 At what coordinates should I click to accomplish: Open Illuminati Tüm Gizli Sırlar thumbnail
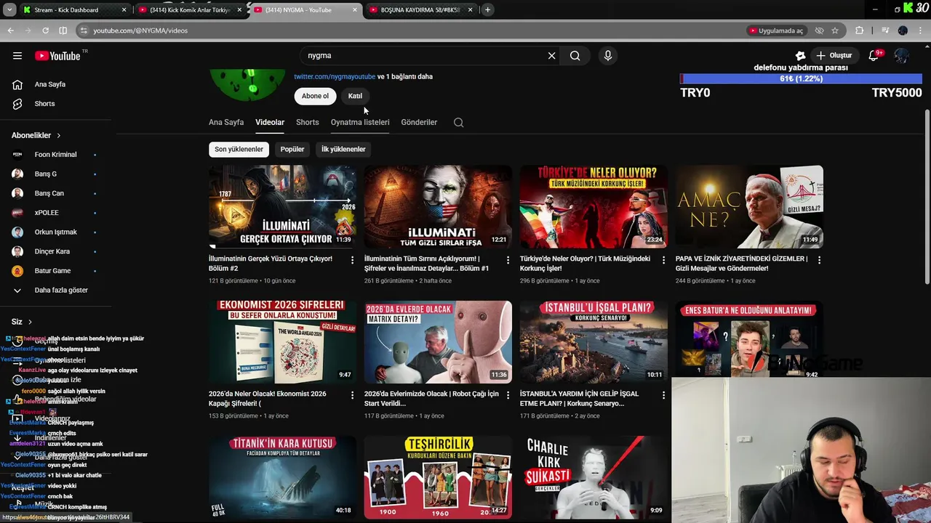[438, 206]
